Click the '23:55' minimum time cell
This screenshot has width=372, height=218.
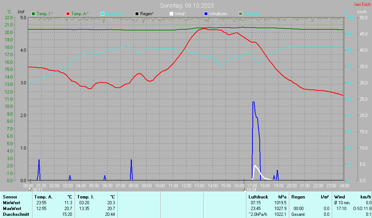[x=41, y=203]
